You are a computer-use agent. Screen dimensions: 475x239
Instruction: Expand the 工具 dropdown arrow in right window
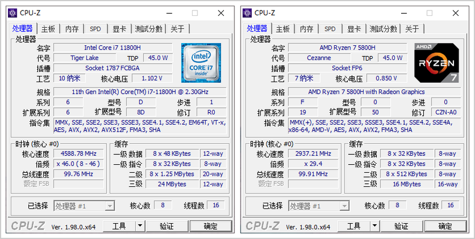pyautogui.click(x=374, y=226)
